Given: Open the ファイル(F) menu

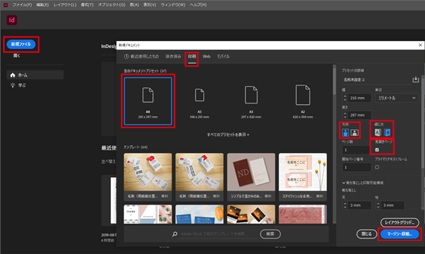Looking at the screenshot, I should [x=22, y=5].
